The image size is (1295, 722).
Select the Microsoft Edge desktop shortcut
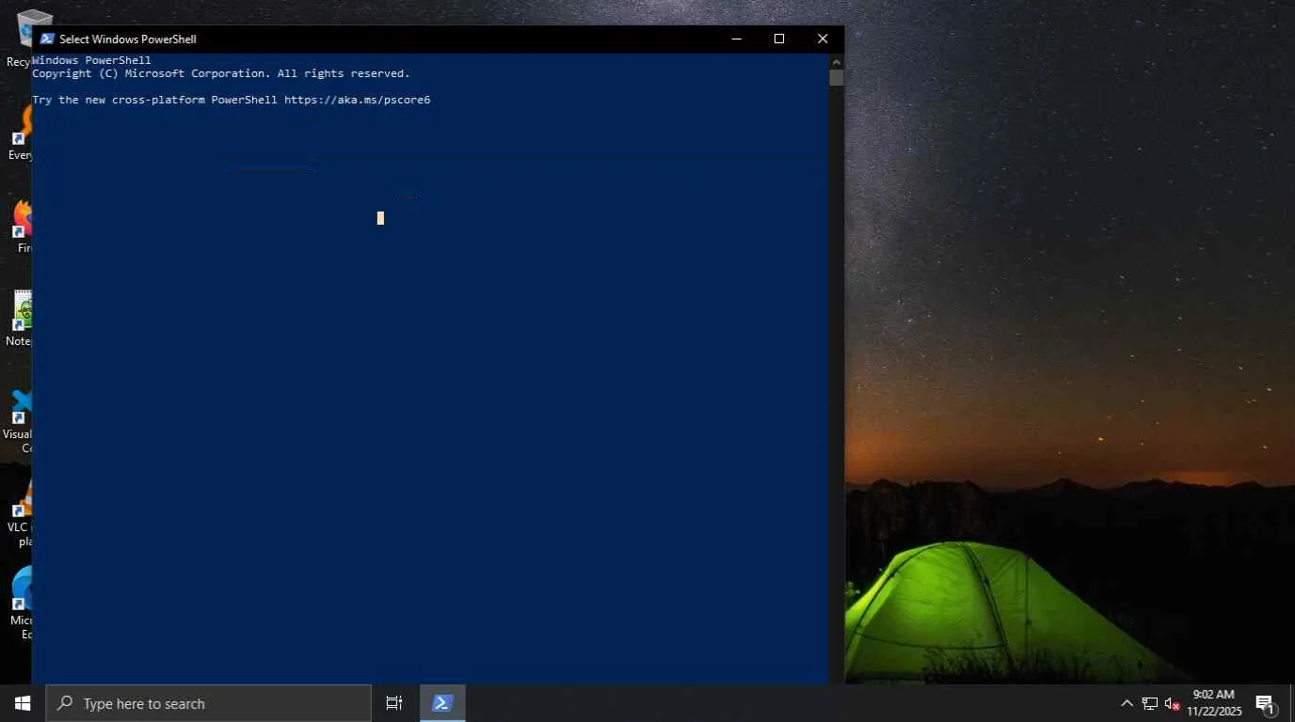click(x=19, y=602)
